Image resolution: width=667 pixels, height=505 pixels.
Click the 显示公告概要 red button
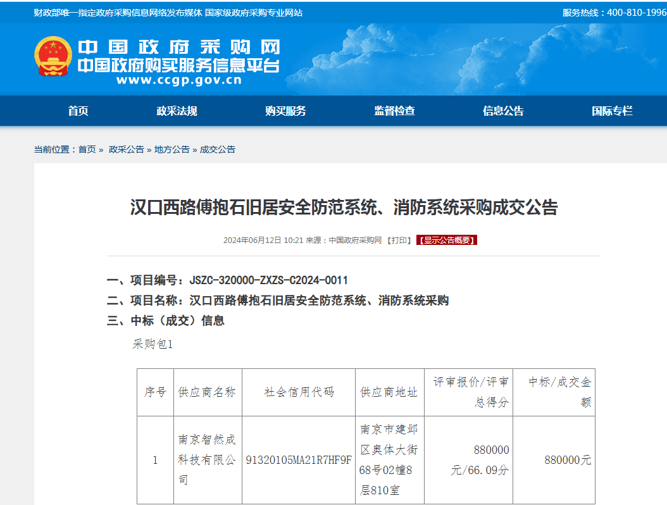448,240
